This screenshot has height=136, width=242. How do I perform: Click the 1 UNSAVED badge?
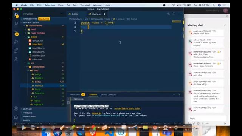tap(44, 19)
